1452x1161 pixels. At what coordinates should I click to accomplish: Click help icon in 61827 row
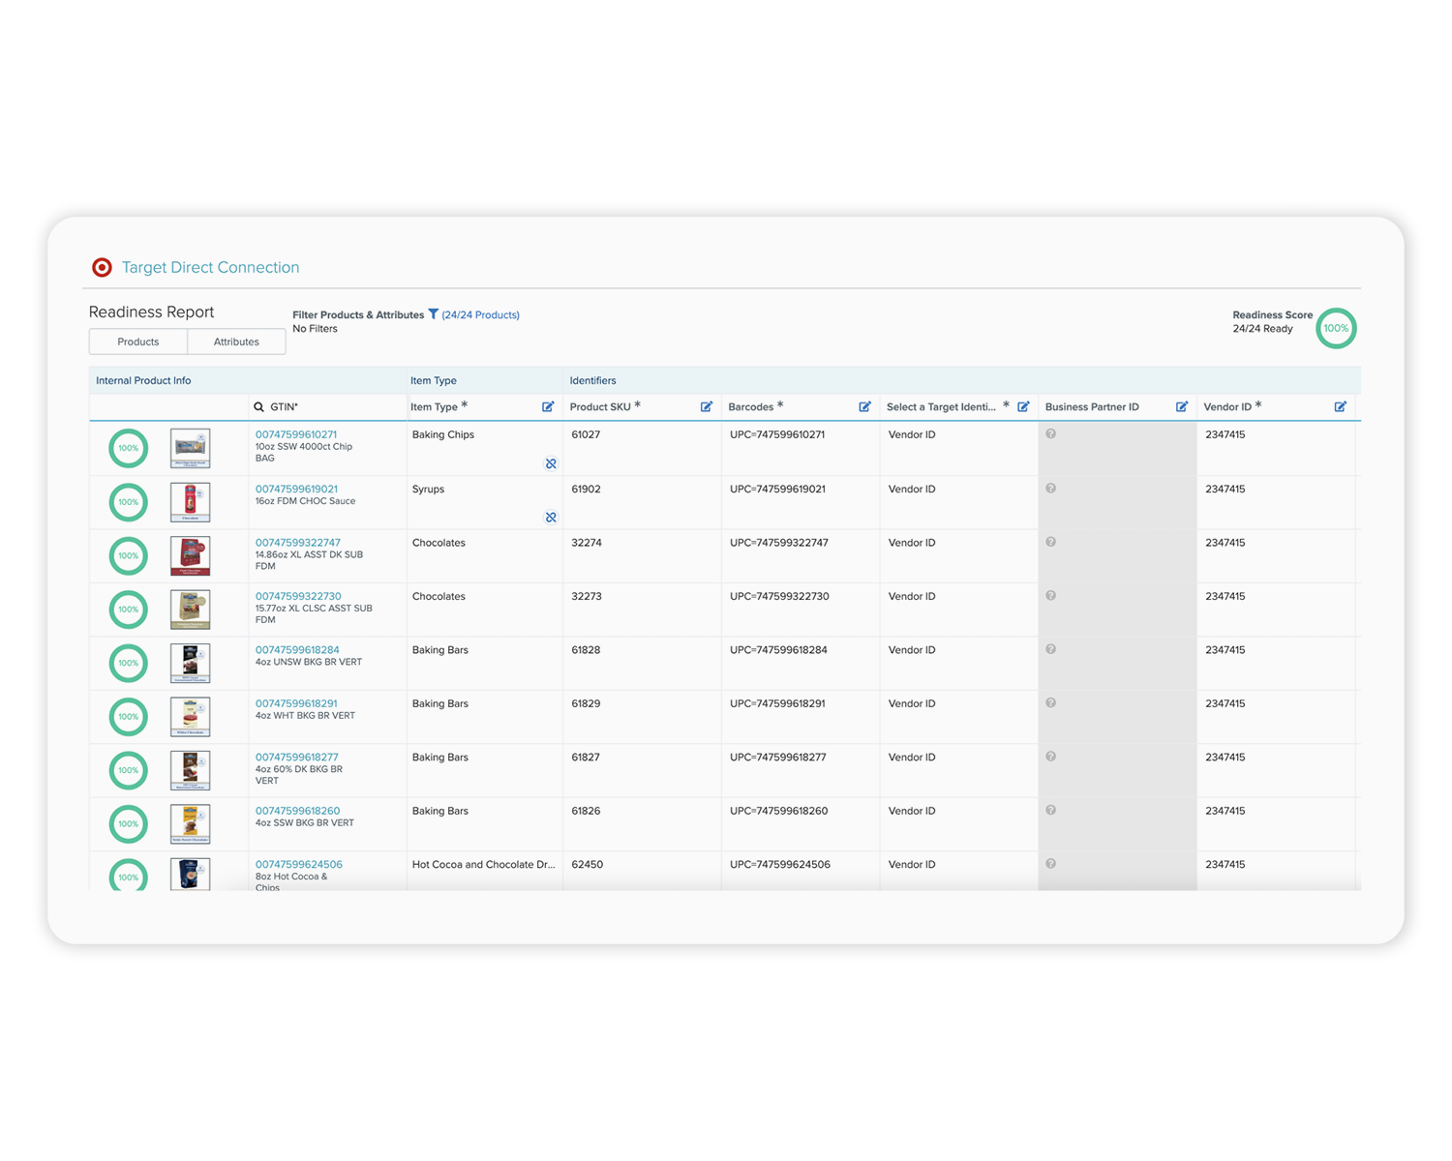[1051, 757]
